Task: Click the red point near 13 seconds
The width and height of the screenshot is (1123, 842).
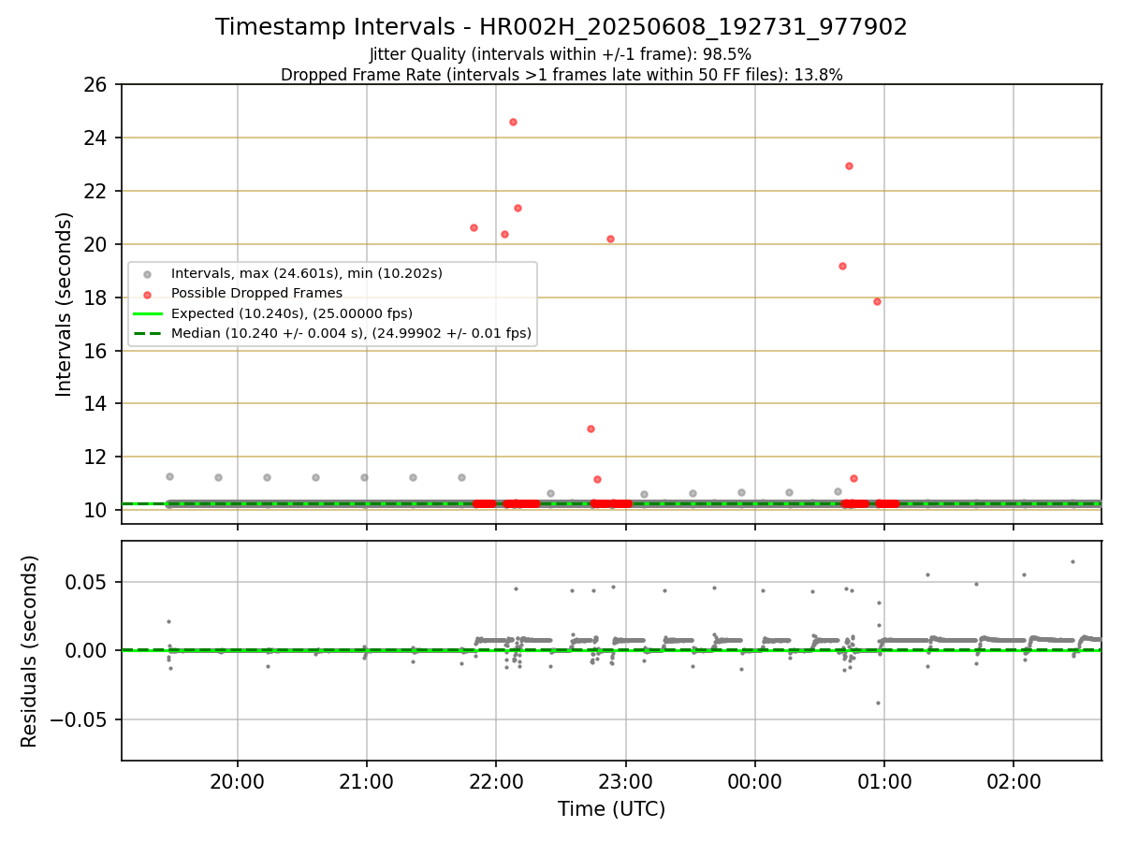Action: 591,428
